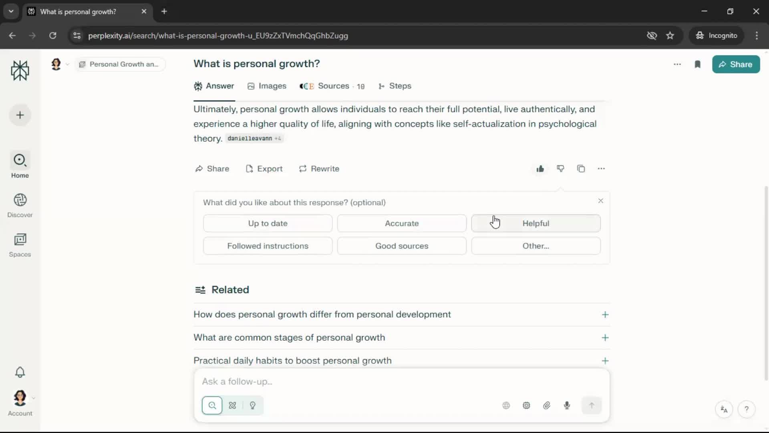
Task: Copy the answer with copy icon
Action: tap(581, 169)
